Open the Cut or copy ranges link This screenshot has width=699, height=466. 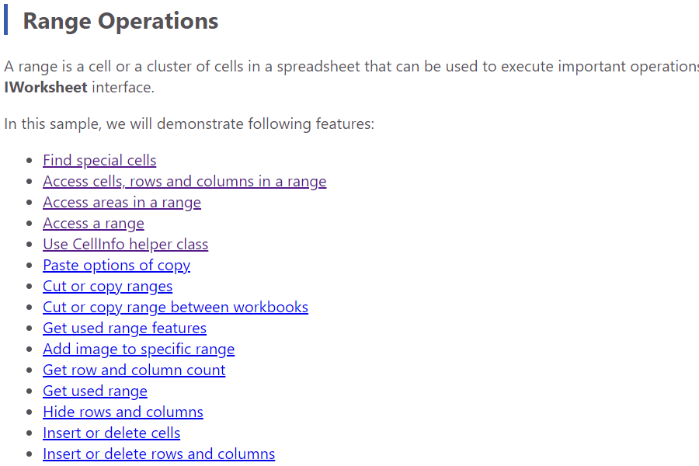tap(107, 286)
